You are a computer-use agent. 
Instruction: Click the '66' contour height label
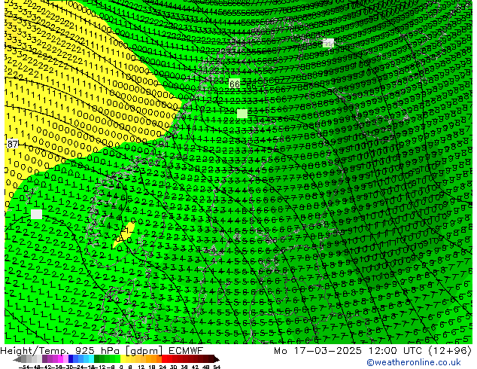pos(234,84)
